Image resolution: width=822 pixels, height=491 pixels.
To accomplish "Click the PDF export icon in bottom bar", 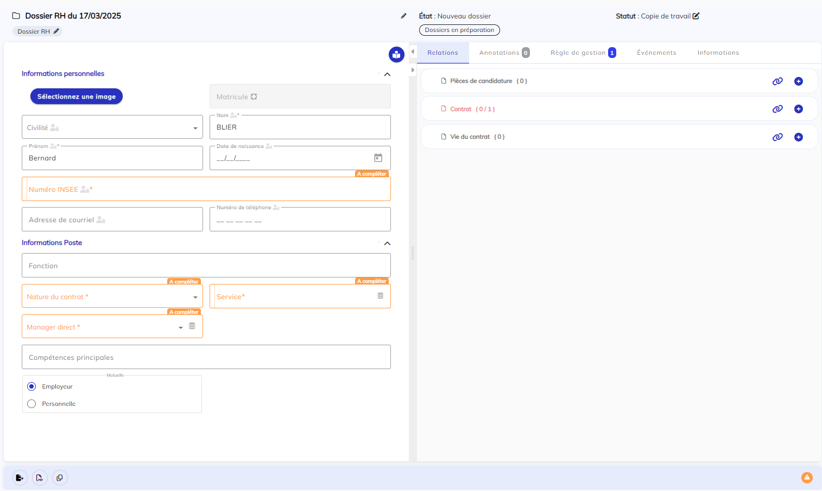I will point(40,477).
